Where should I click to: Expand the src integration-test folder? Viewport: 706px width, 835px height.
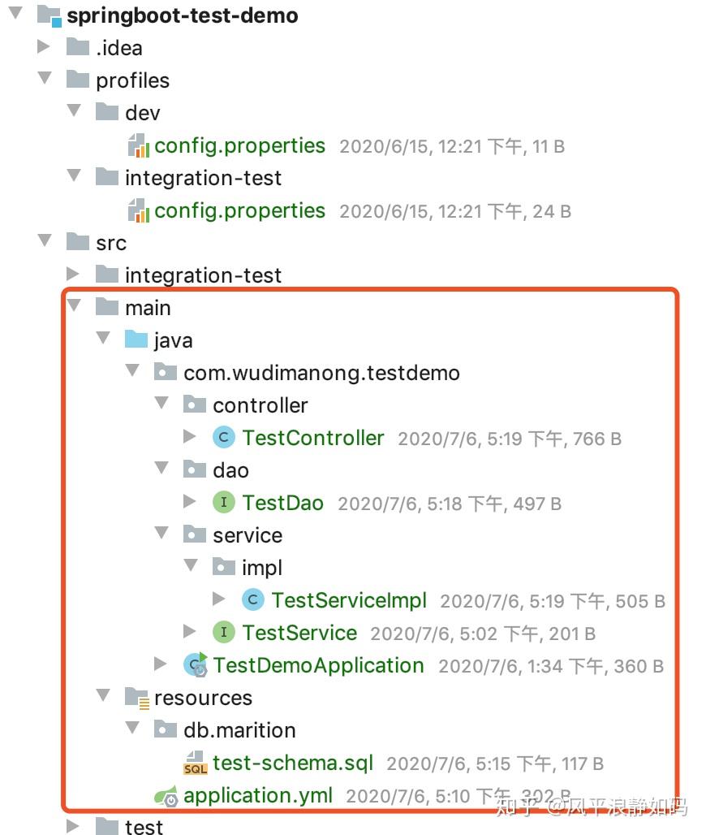74,275
